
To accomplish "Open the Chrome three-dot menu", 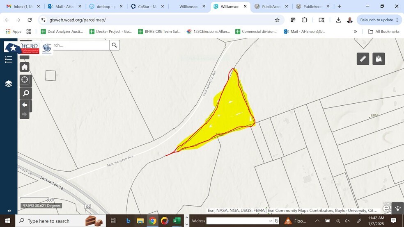I will 397,20.
